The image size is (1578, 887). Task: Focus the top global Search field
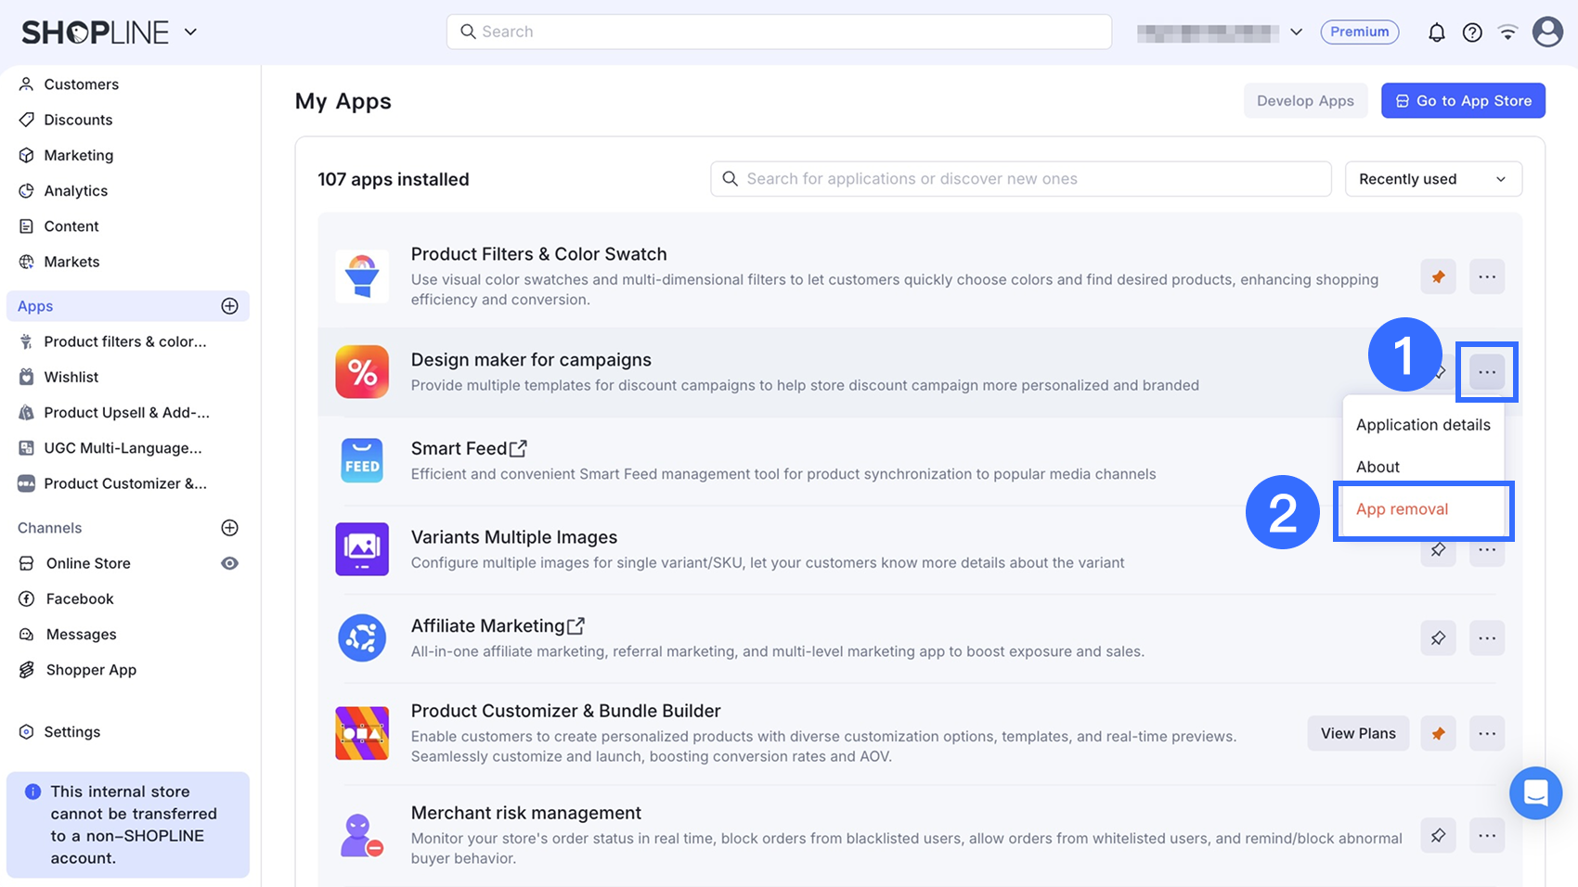779,32
